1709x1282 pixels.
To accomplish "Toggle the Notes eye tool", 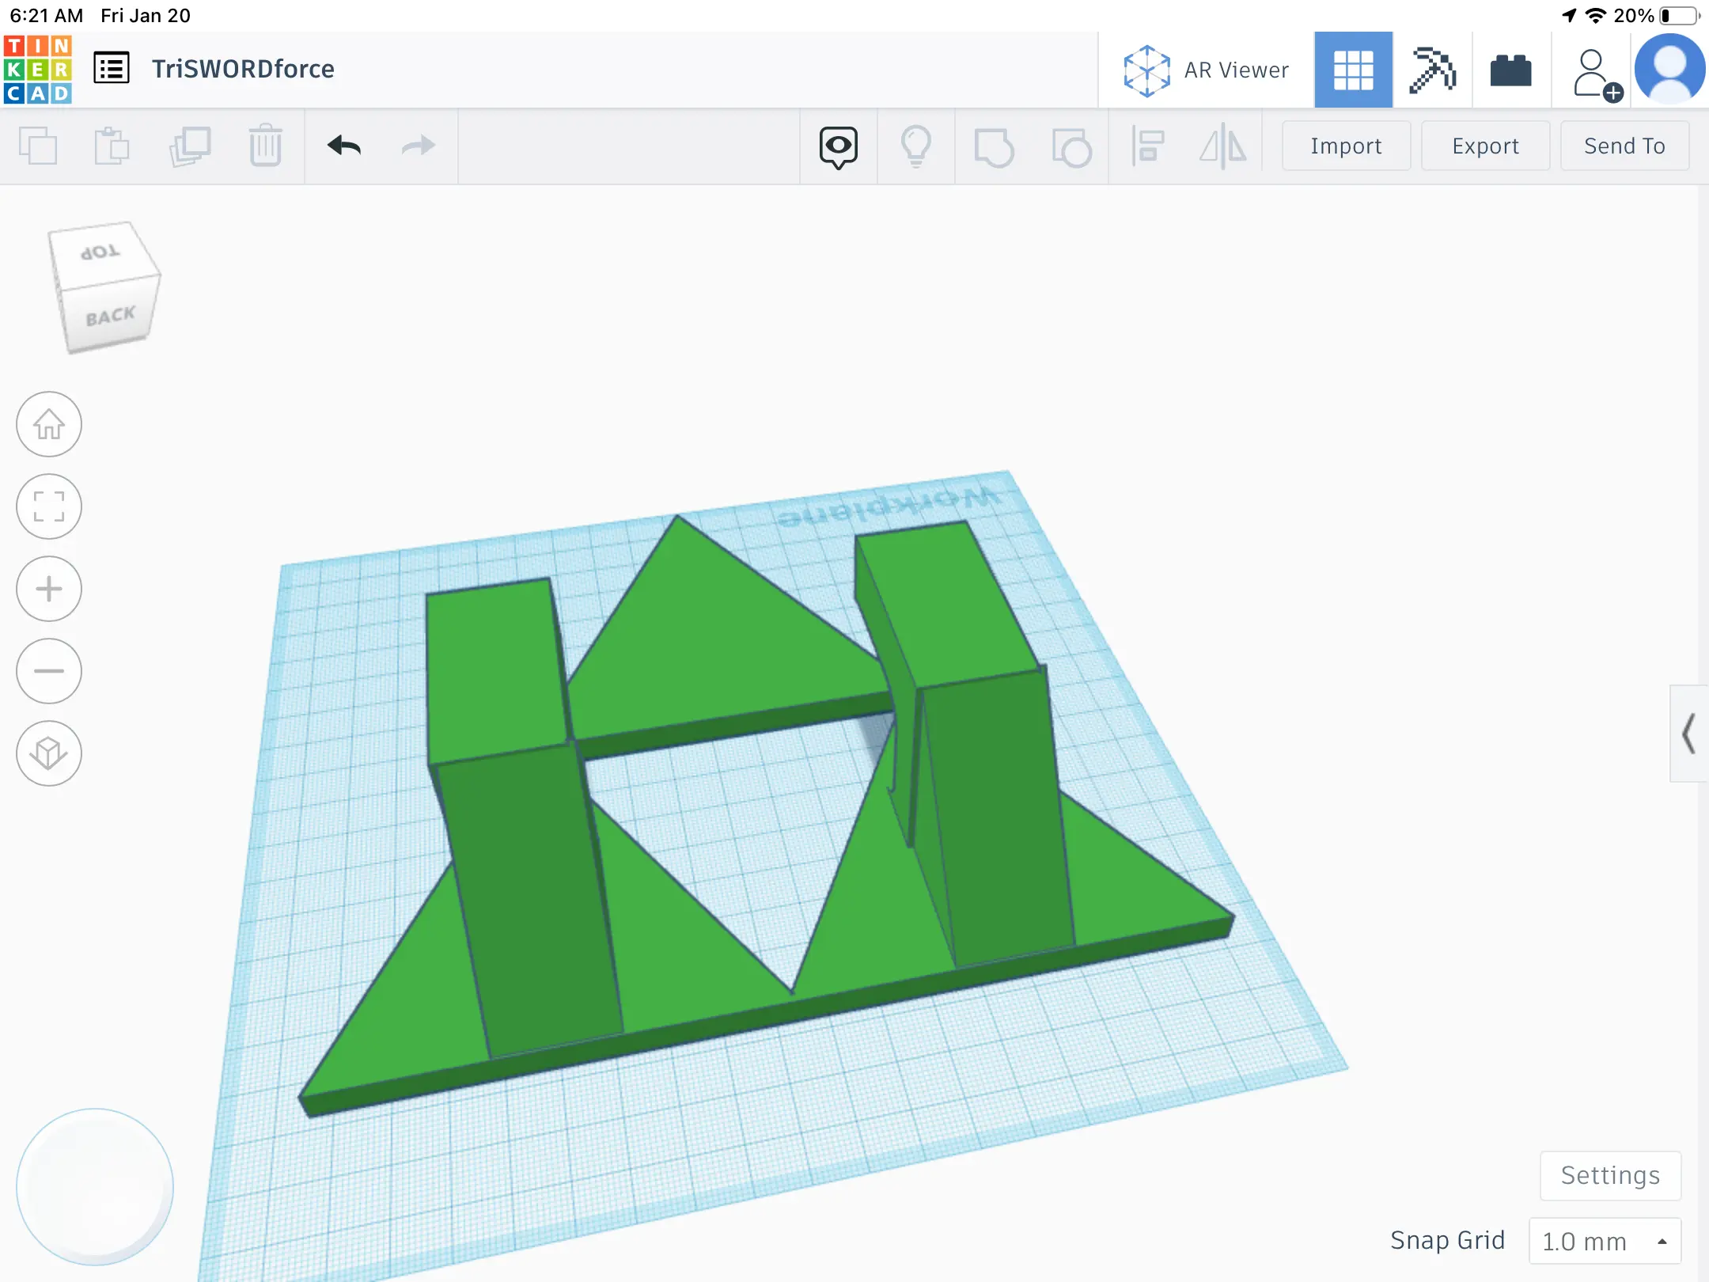I will 838,146.
